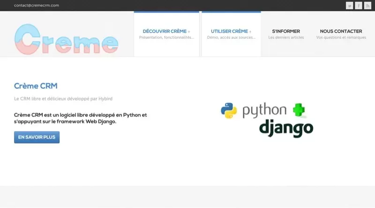Open the RSS feed icon
Image resolution: width=375 pixels, height=208 pixels.
pyautogui.click(x=367, y=6)
